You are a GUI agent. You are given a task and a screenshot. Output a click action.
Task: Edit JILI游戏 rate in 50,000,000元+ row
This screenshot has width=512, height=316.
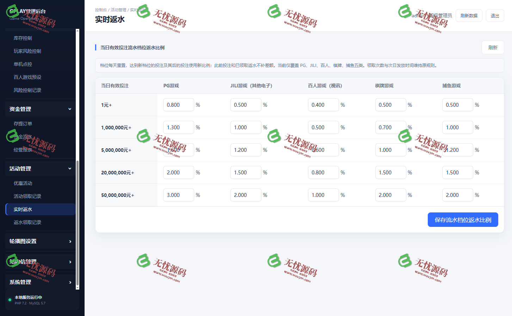click(246, 195)
